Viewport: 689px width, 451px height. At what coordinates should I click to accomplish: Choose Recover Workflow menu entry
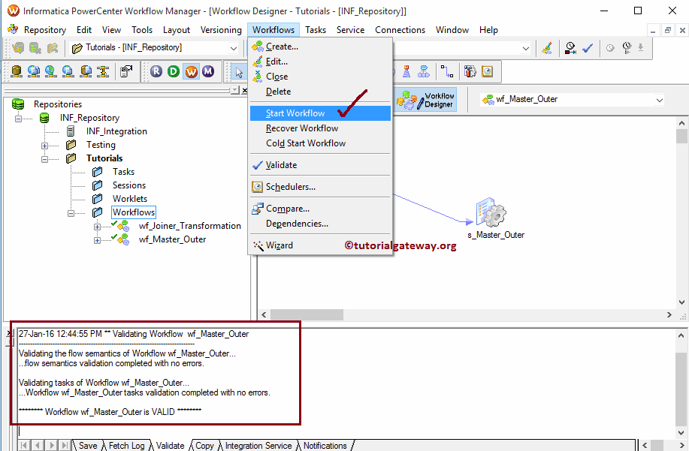tap(320, 128)
